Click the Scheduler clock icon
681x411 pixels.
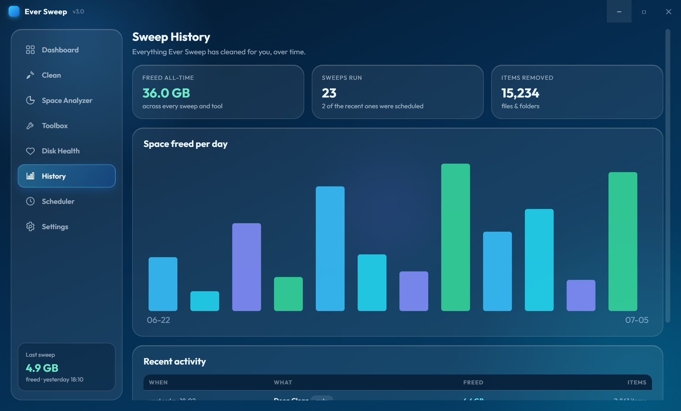(x=30, y=201)
